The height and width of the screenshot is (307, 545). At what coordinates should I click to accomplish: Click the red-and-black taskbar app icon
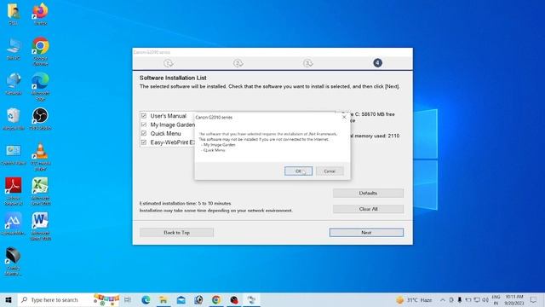pos(234,299)
